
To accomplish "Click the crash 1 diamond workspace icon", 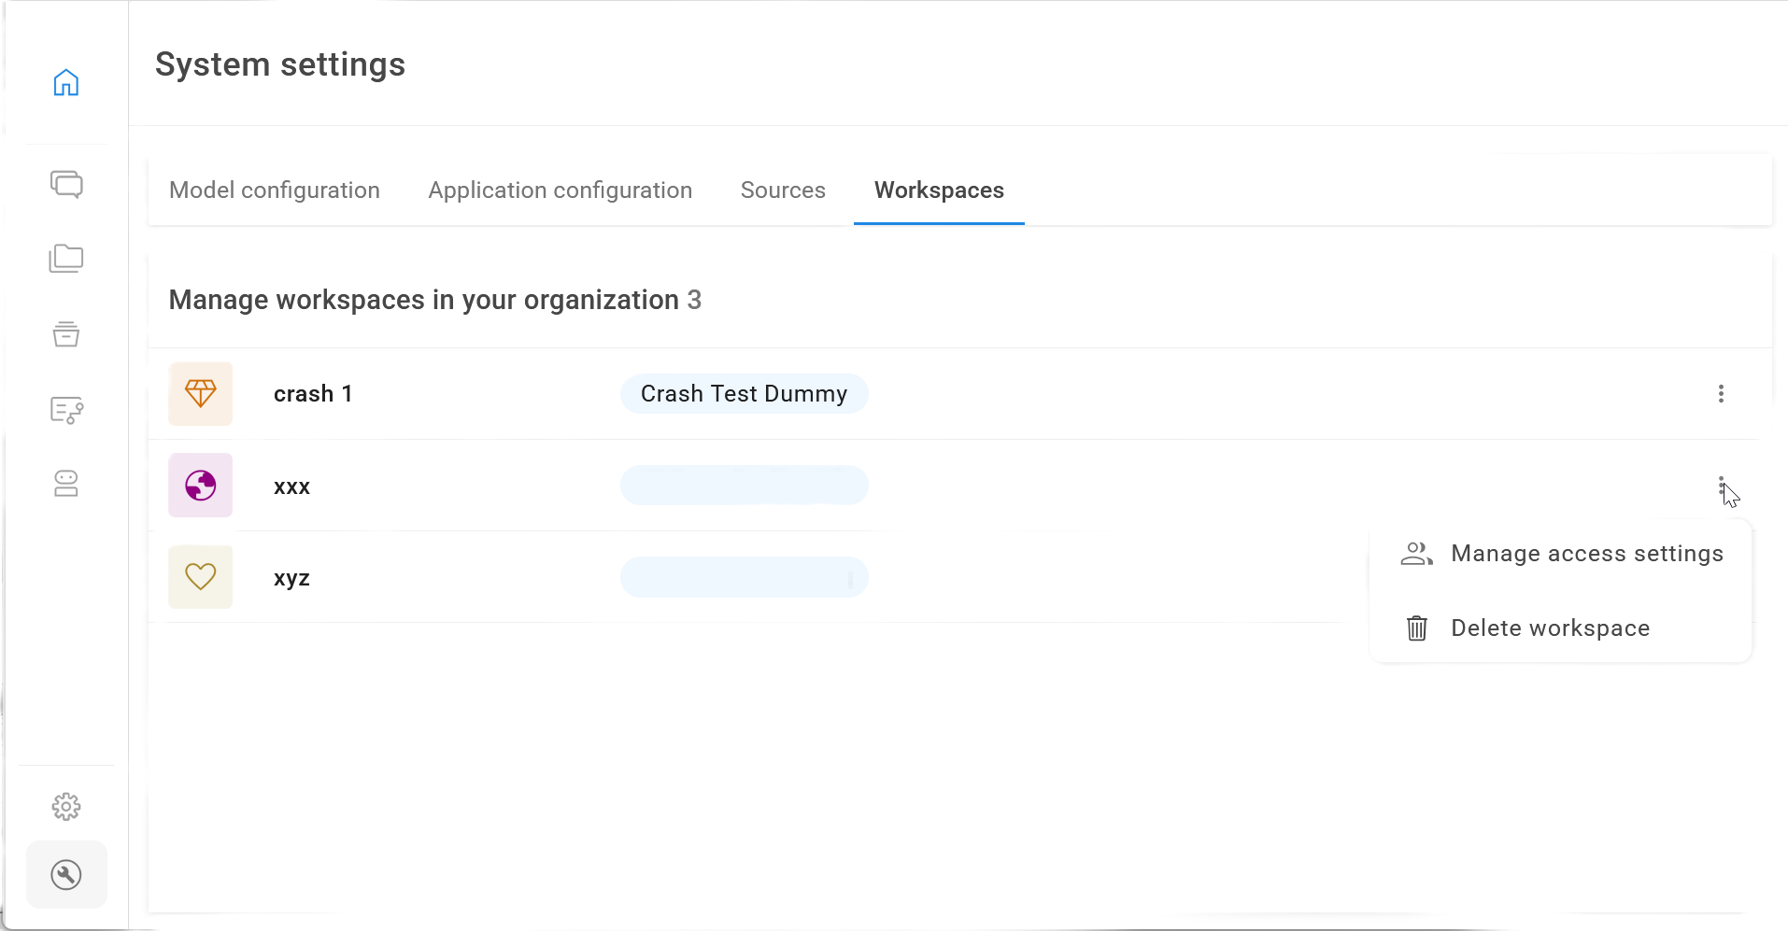I will 201,394.
